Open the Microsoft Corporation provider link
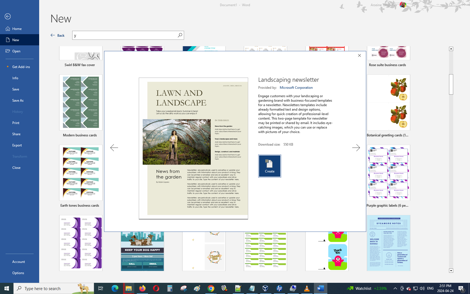Image resolution: width=470 pixels, height=294 pixels. (296, 88)
